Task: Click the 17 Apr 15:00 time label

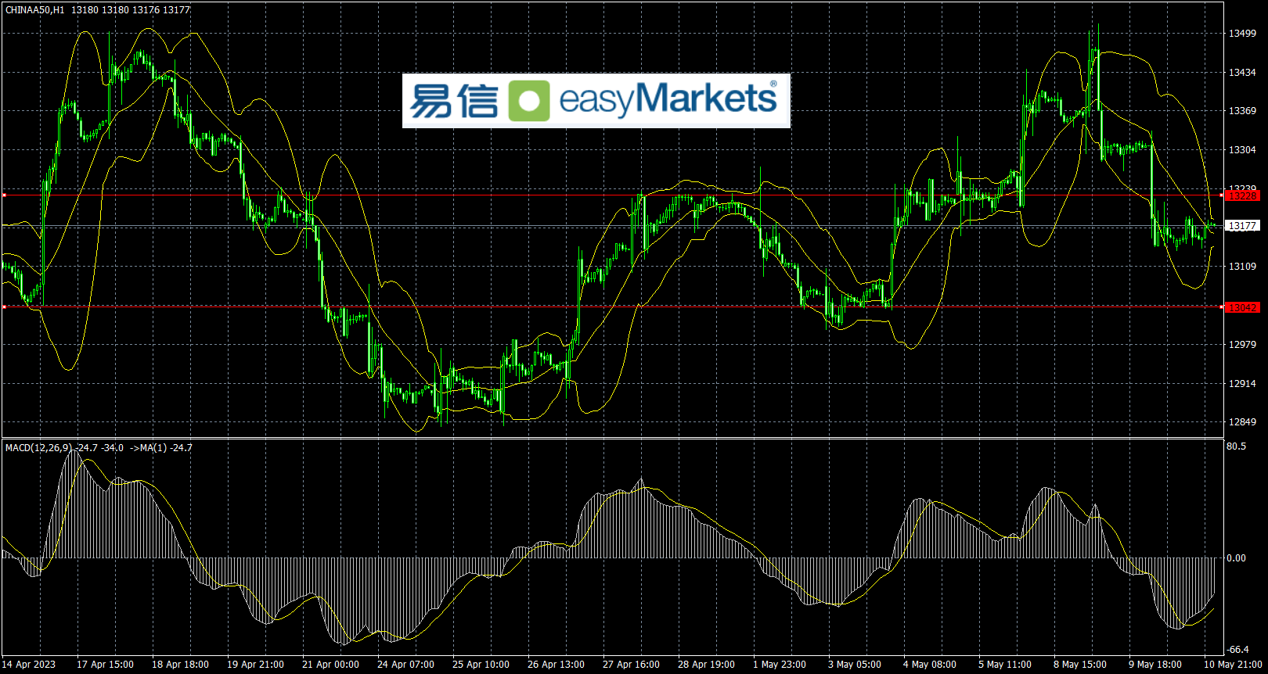Action: click(105, 665)
